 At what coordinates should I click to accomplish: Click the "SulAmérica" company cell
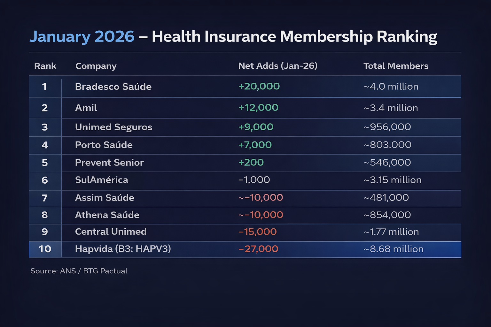pos(102,180)
